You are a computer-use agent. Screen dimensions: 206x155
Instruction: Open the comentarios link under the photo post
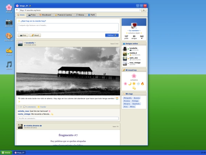tap(29, 107)
